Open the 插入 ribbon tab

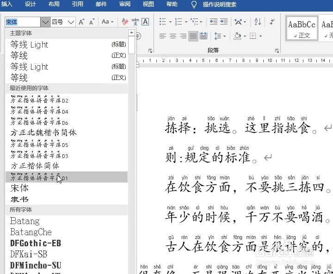click(x=6, y=4)
